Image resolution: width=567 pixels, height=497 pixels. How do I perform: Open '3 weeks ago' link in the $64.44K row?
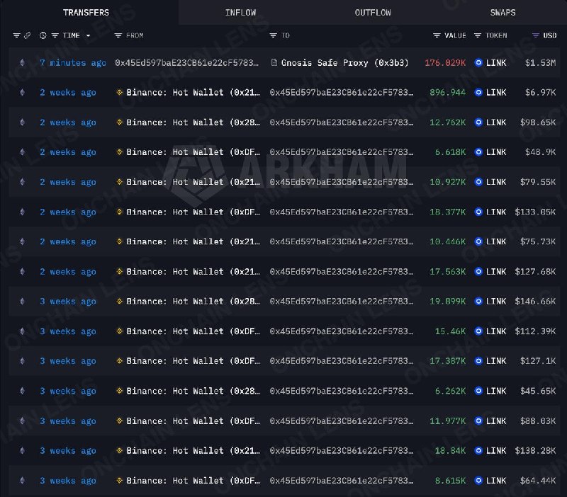[68, 481]
